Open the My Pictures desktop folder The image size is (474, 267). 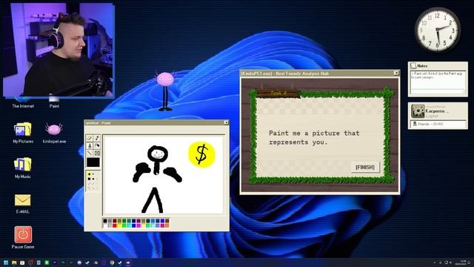(x=23, y=129)
